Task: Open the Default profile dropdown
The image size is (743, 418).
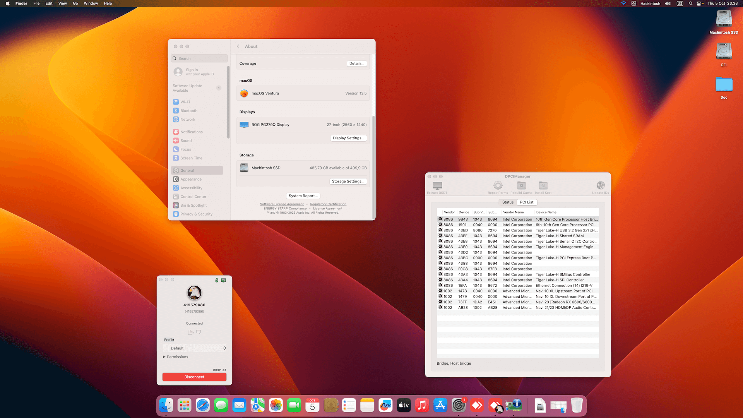Action: [x=195, y=348]
